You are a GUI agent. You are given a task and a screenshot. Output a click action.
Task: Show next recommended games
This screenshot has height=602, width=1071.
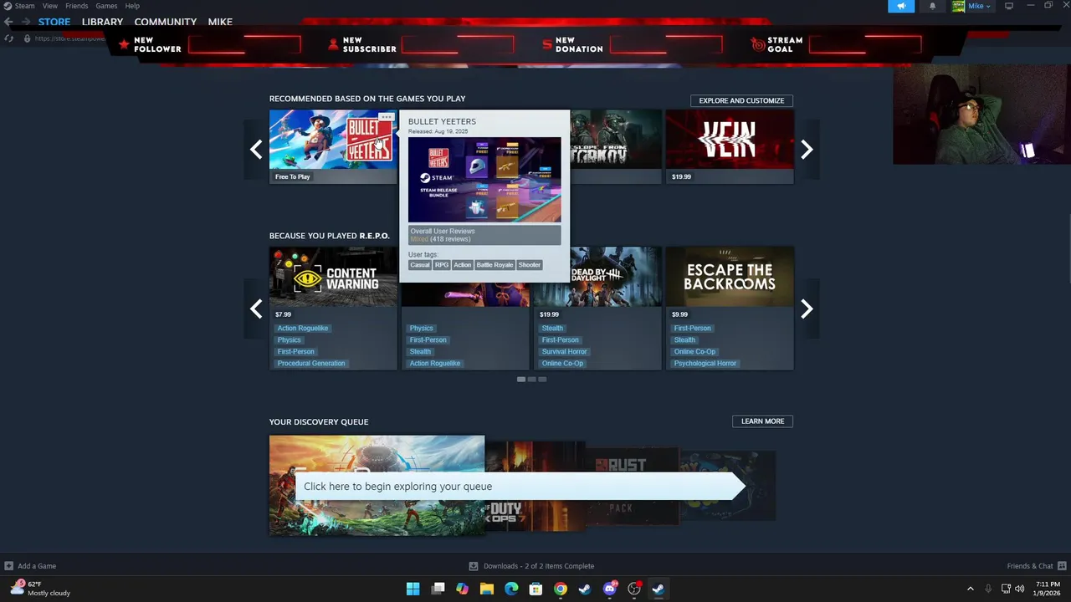click(807, 150)
